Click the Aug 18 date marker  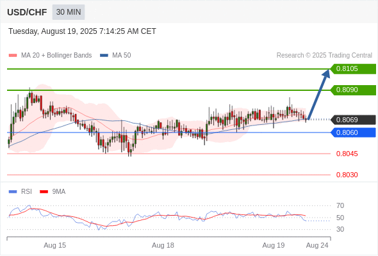(x=163, y=245)
